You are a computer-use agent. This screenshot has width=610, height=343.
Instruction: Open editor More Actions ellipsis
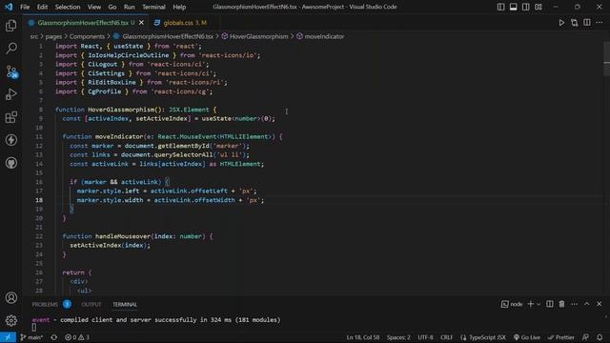point(600,23)
